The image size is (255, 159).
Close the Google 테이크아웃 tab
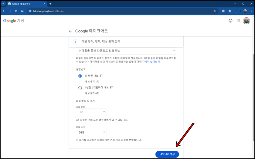(44, 4)
